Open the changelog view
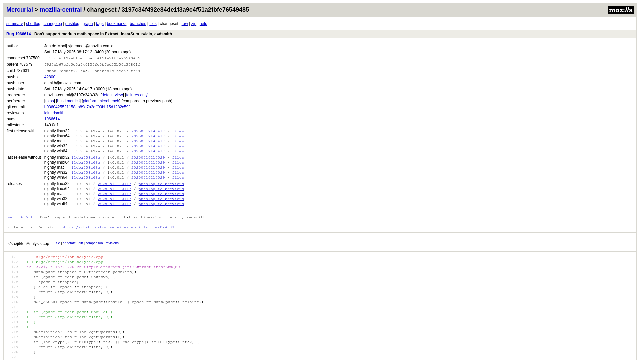640x360 pixels. click(x=53, y=24)
